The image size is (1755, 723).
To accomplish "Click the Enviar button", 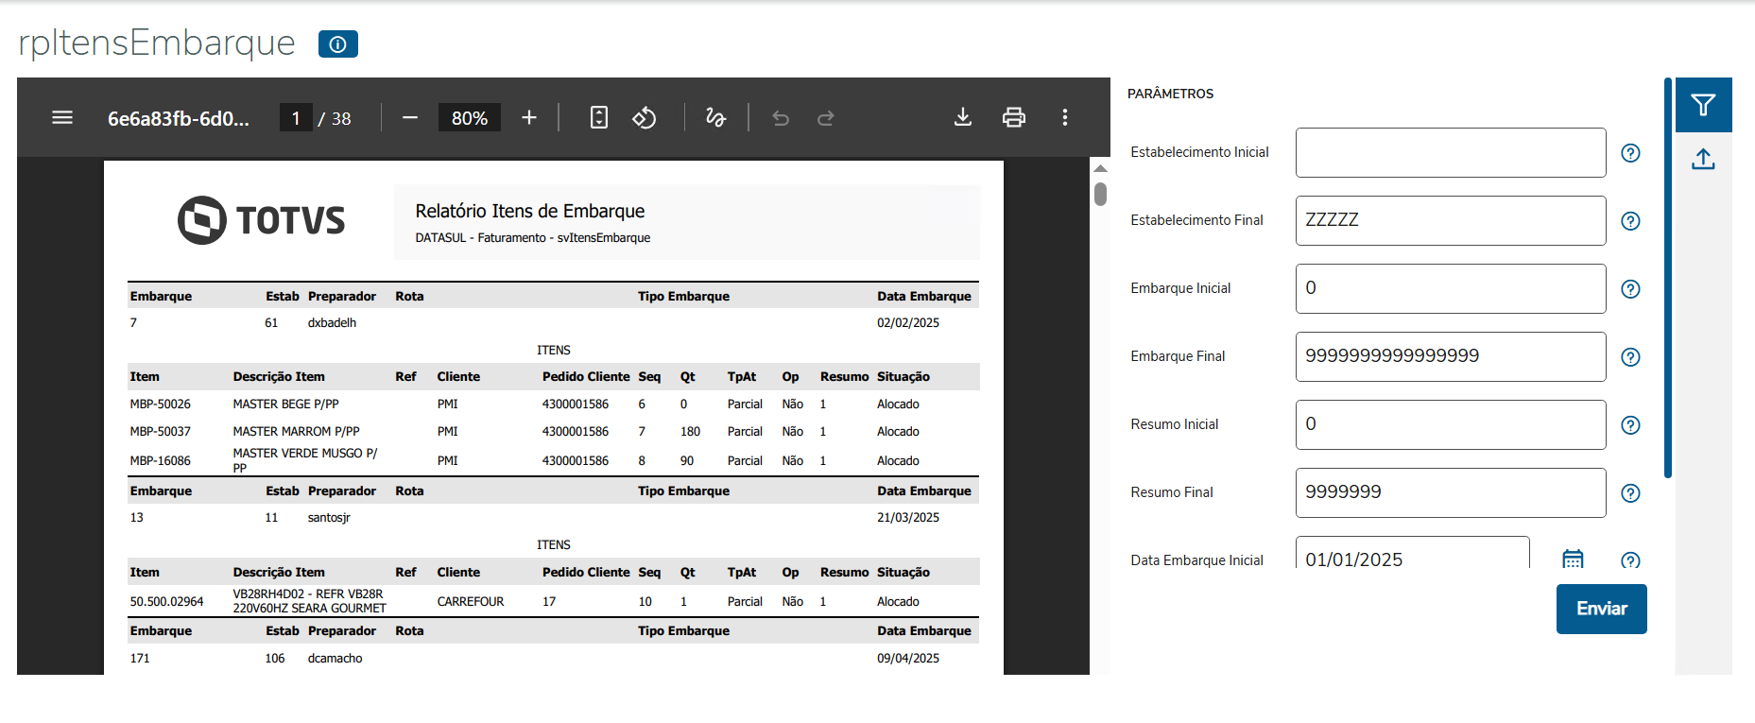I will [1602, 609].
